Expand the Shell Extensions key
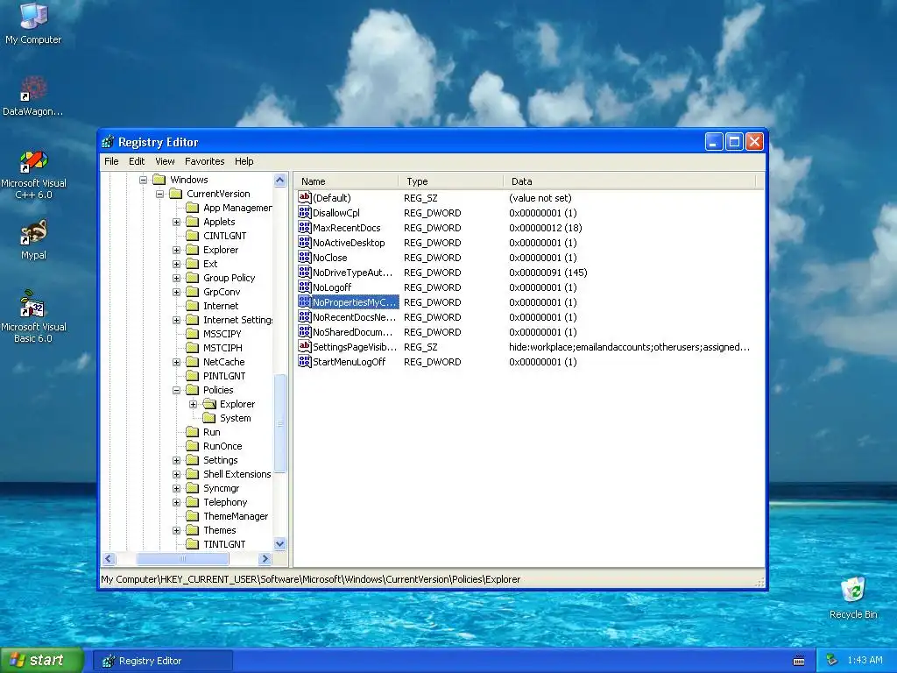 (176, 474)
